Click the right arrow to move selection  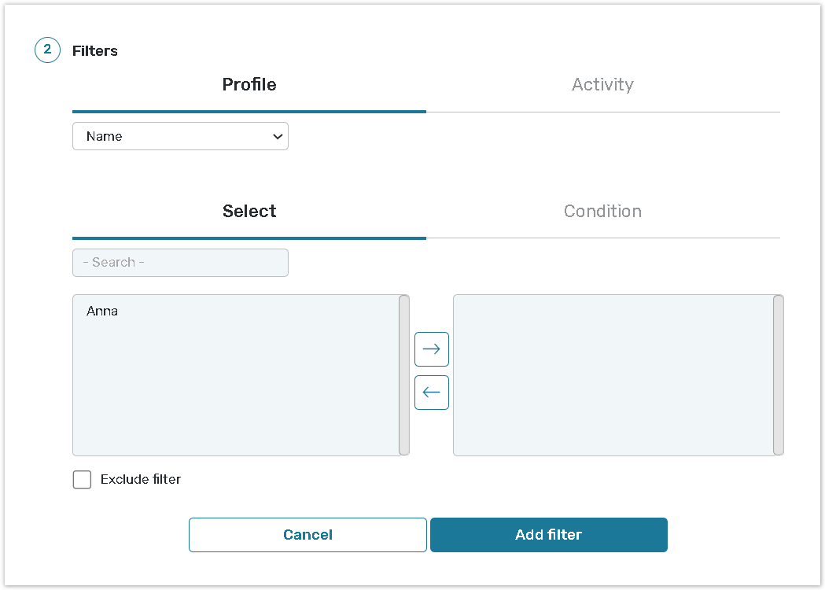tap(432, 349)
